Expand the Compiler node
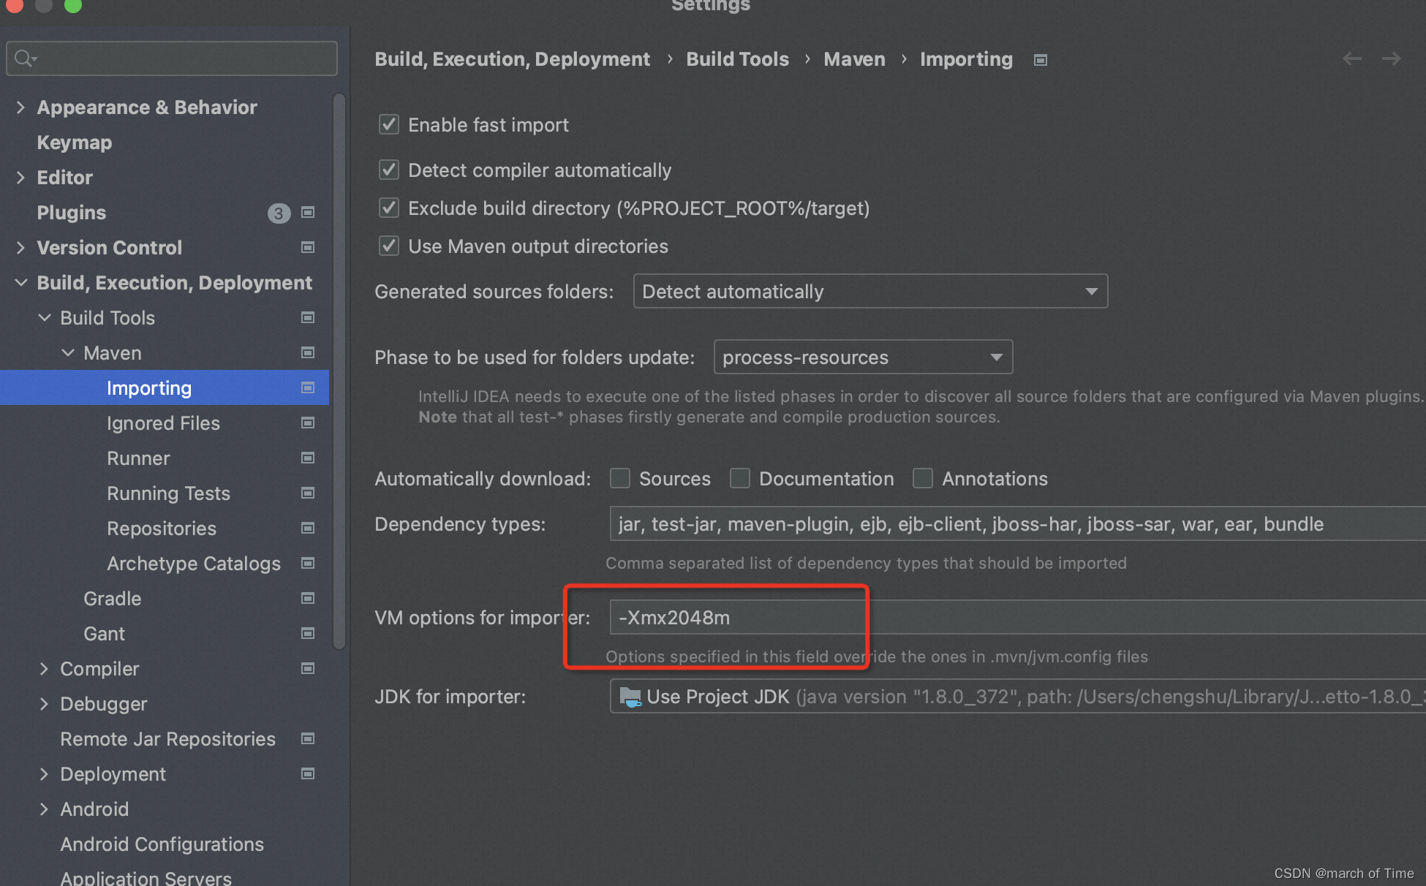 (44, 669)
